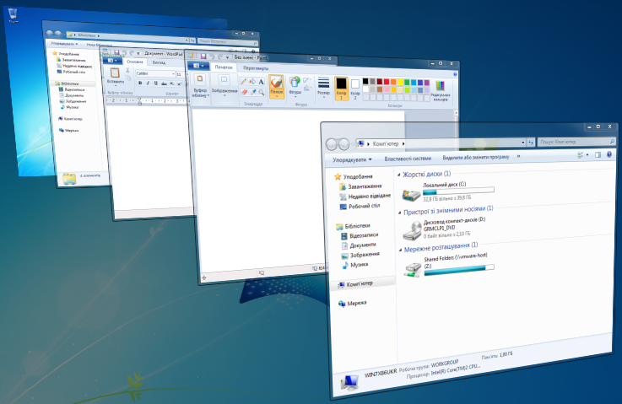Viewport: 622px width, 404px height.
Task: Open the view options dropdown arrow in Комп'ютер
Action: point(587,155)
